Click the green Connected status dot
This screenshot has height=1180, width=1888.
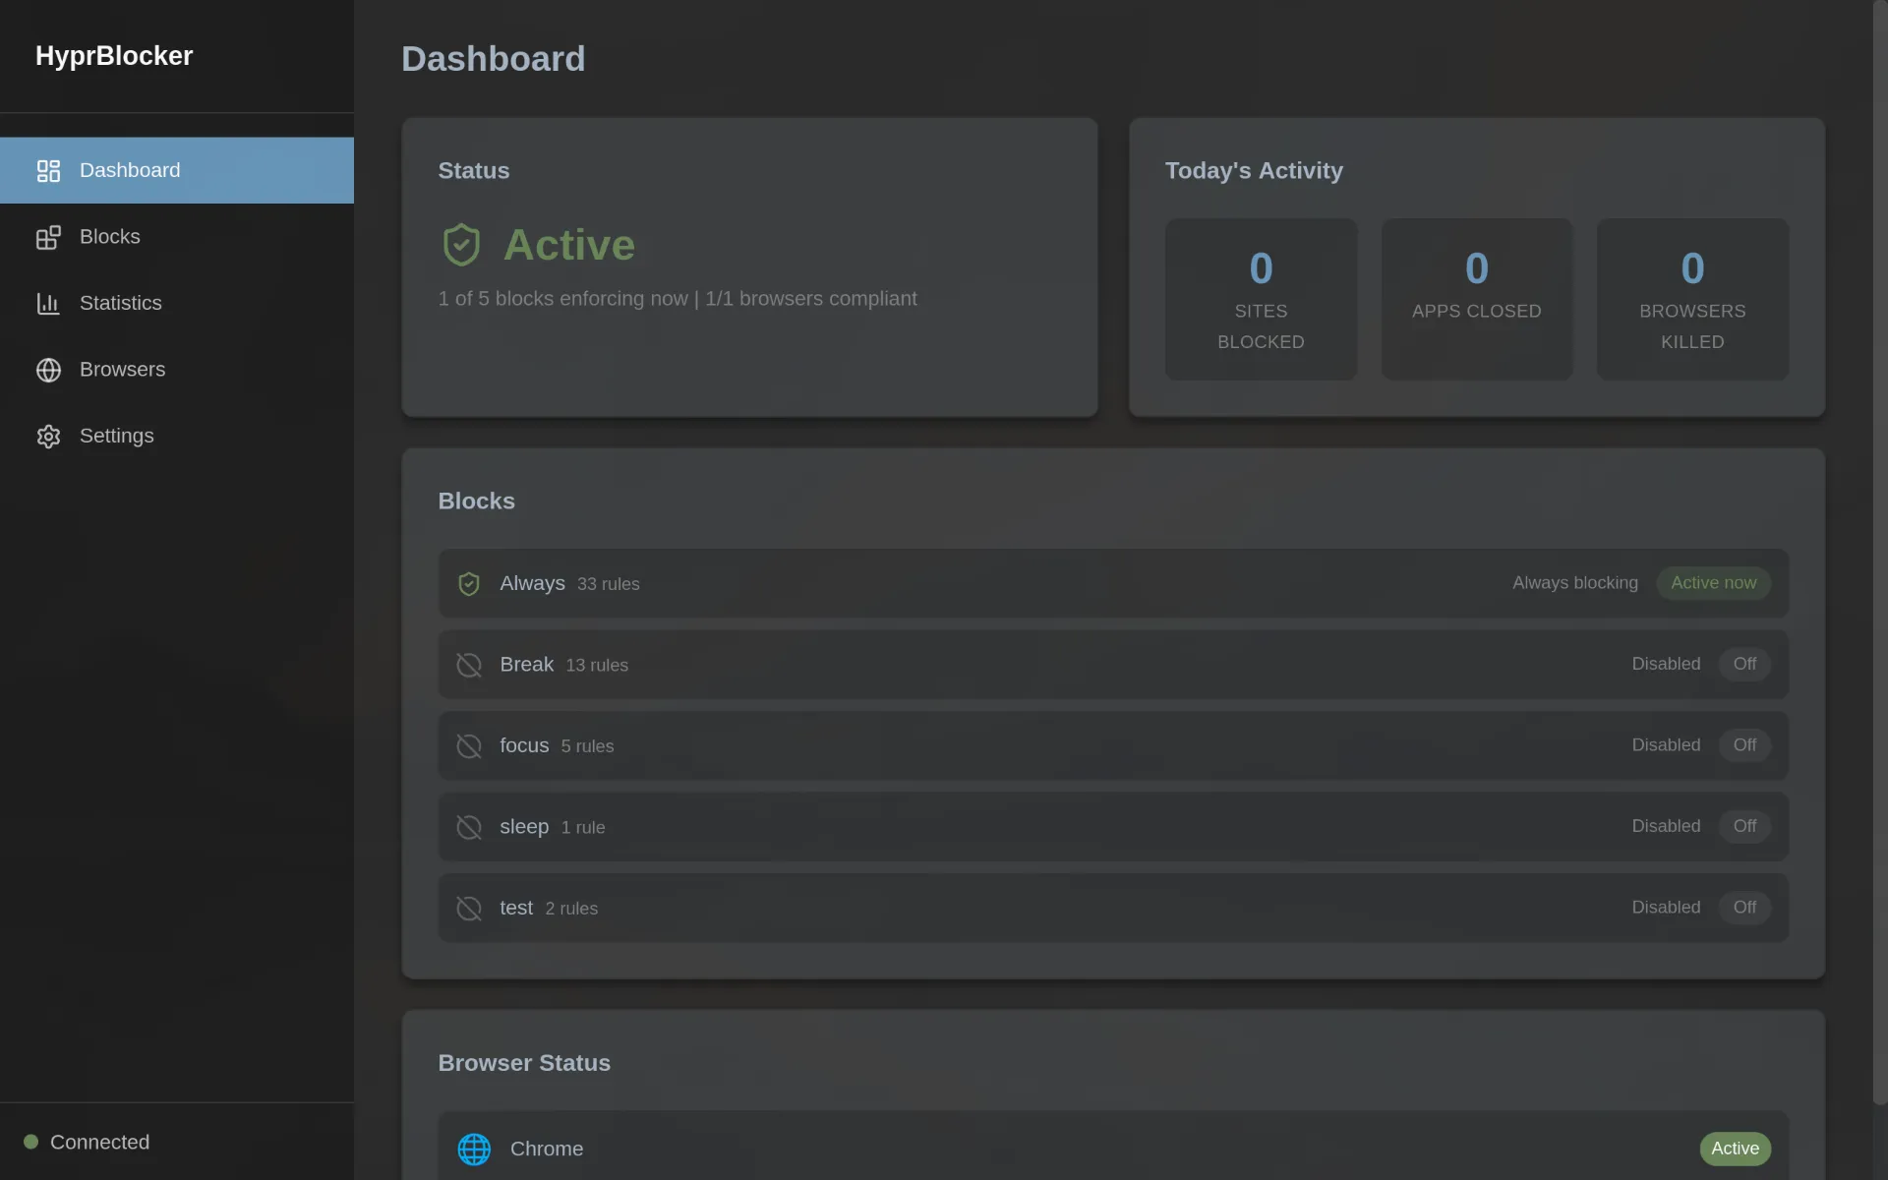click(30, 1142)
